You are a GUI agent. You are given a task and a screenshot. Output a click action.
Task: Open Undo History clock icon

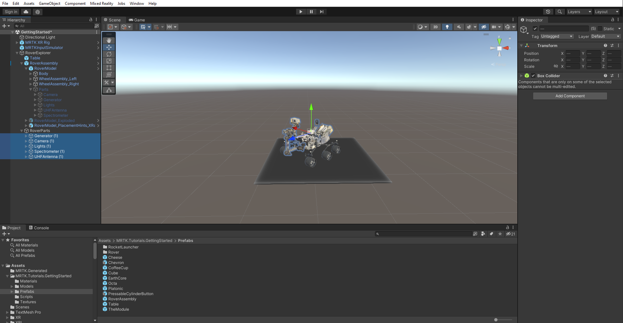click(x=548, y=12)
